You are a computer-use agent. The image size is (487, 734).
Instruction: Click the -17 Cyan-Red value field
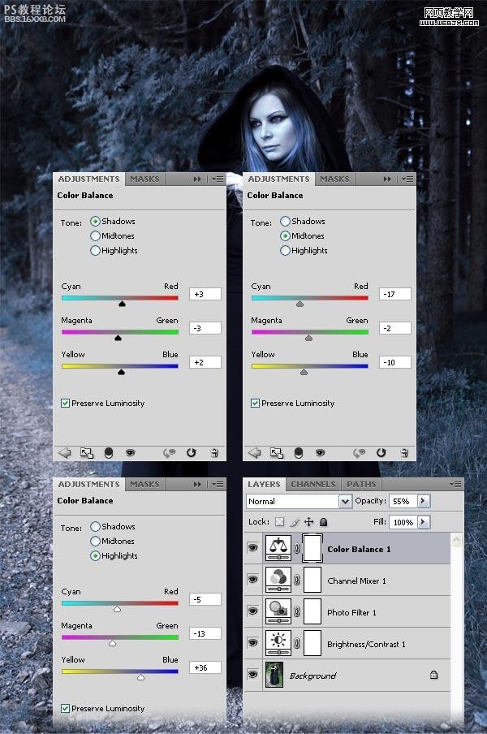(x=394, y=294)
